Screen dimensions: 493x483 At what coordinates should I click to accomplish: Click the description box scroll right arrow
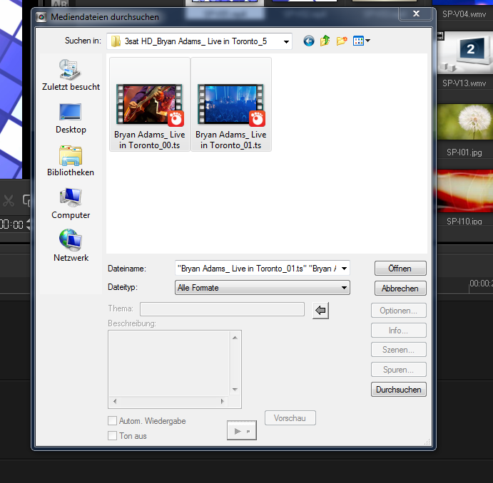click(223, 401)
